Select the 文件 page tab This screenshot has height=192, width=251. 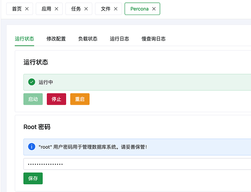point(106,9)
